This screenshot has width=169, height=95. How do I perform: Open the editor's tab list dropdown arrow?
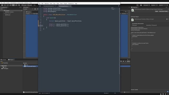[x=119, y=6]
